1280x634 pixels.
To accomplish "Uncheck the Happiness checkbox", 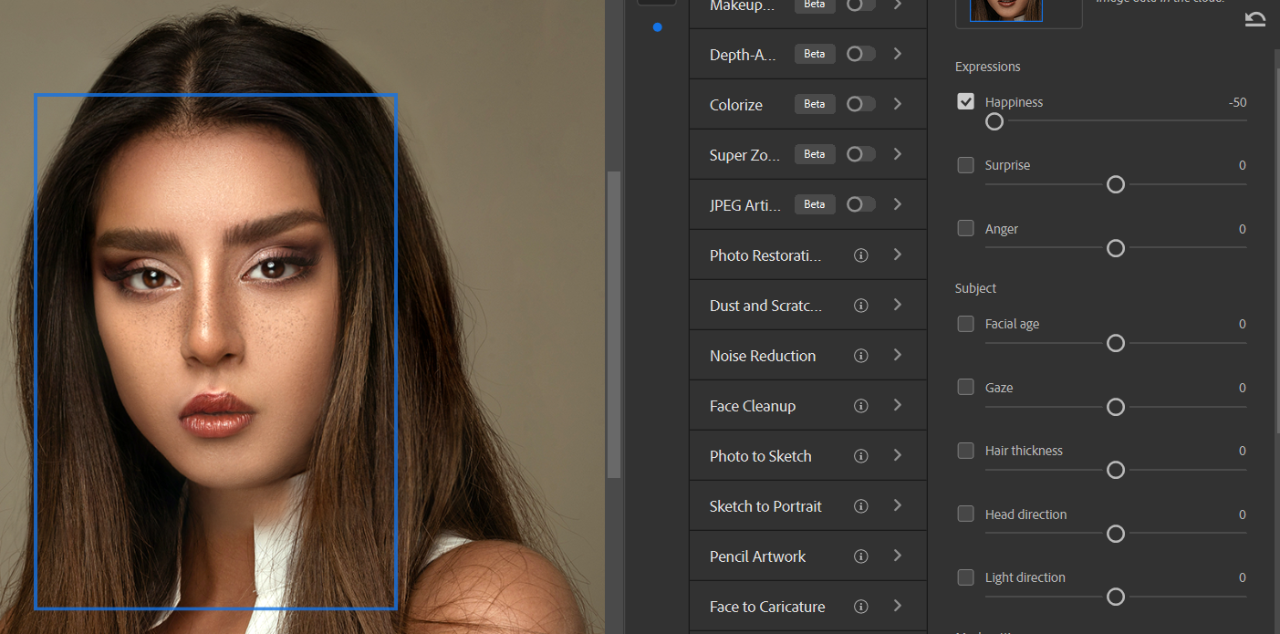I will pos(965,101).
